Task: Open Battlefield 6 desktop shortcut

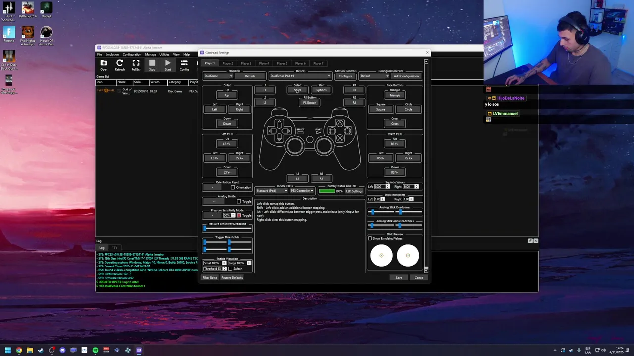Action: click(27, 10)
